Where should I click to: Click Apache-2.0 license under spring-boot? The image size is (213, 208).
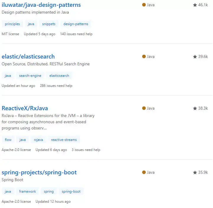[x=16, y=201]
